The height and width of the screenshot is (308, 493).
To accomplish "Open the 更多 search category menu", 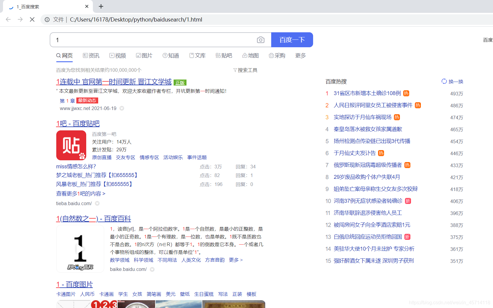I will click(301, 56).
